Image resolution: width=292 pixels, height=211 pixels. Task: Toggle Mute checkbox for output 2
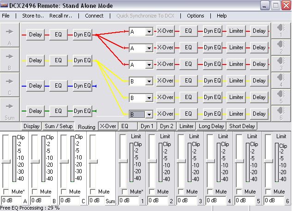pyautogui.click(x=152, y=192)
